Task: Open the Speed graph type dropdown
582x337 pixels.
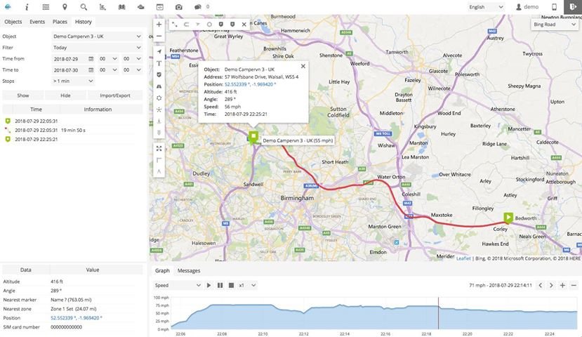Action: point(177,285)
